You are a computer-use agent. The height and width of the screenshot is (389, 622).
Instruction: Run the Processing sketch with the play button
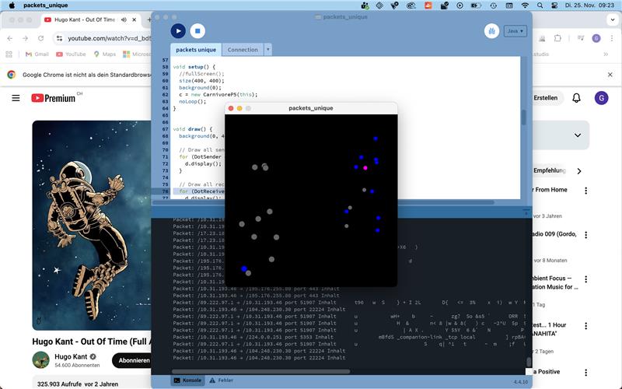pyautogui.click(x=178, y=31)
